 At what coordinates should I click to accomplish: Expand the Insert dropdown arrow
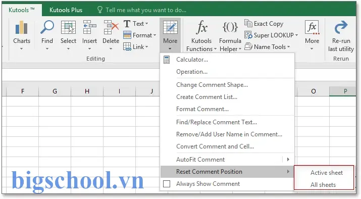pos(89,49)
